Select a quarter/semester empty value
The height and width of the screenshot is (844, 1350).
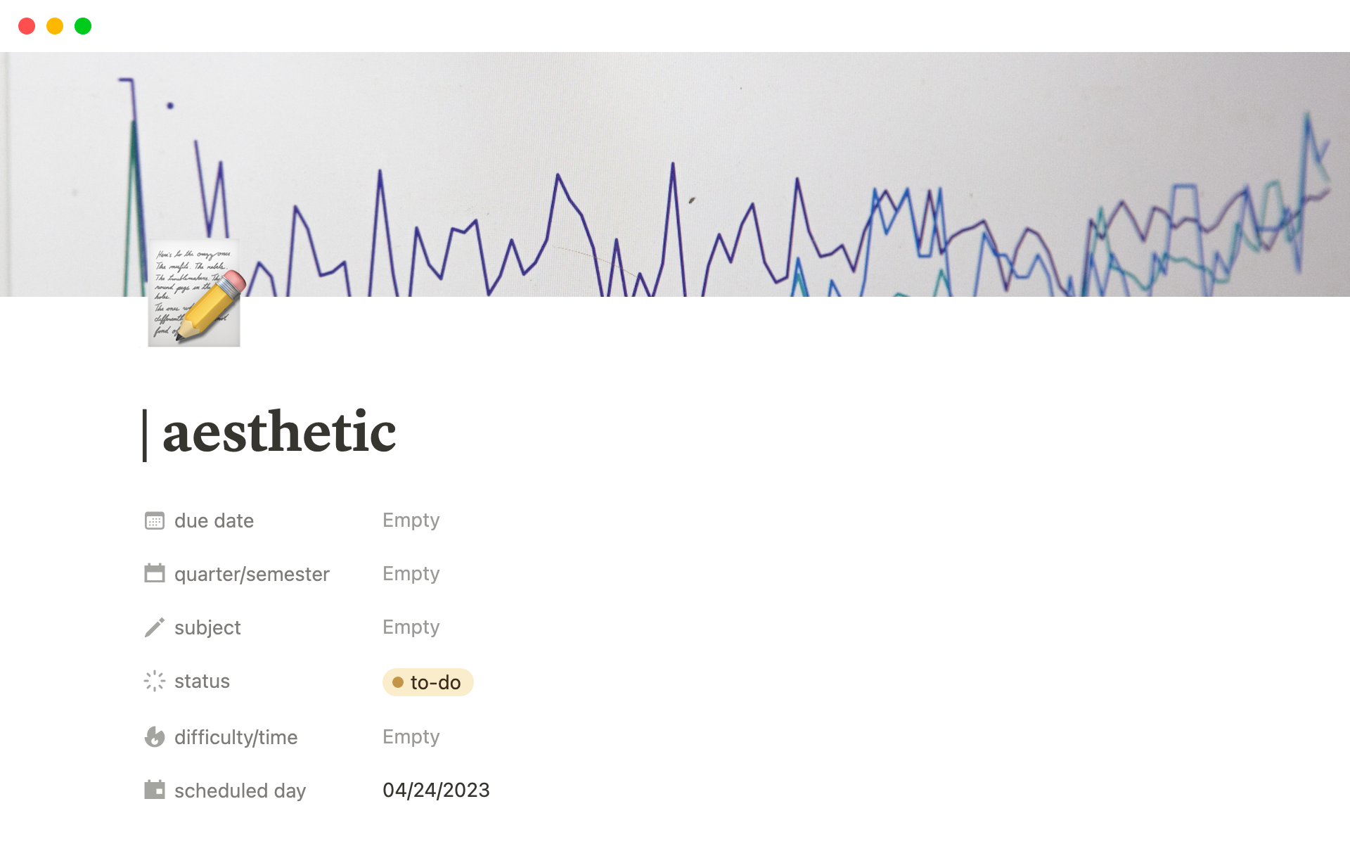[411, 574]
